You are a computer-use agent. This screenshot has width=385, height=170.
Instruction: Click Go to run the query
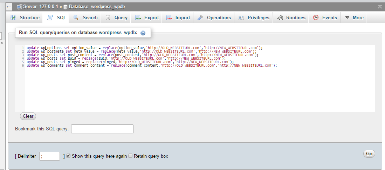pyautogui.click(x=369, y=154)
